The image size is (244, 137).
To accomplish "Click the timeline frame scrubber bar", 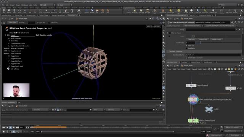I will (121, 127).
